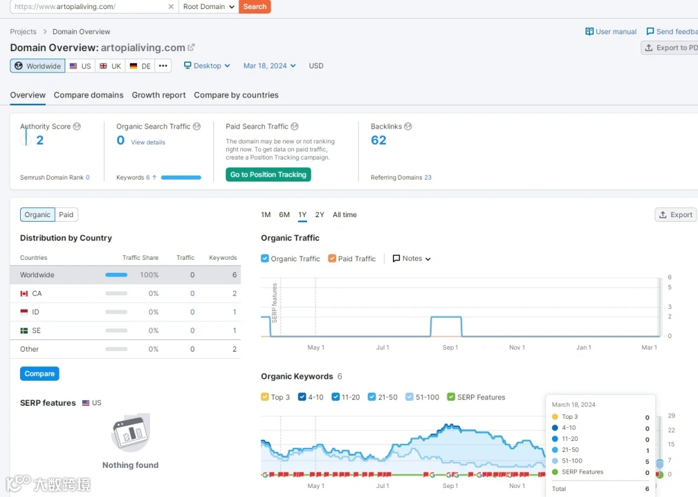Show more countries via three-dots icon

click(163, 66)
